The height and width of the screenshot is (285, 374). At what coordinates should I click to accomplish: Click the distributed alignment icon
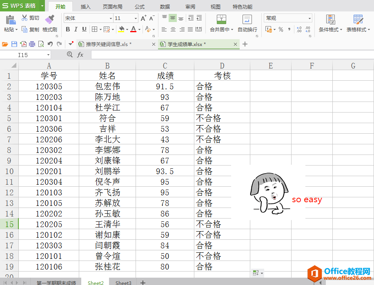199,29
